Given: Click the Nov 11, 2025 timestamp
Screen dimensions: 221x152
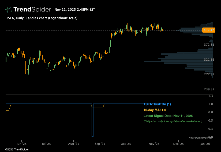Looking at the screenshot, I should pyautogui.click(x=75, y=10).
